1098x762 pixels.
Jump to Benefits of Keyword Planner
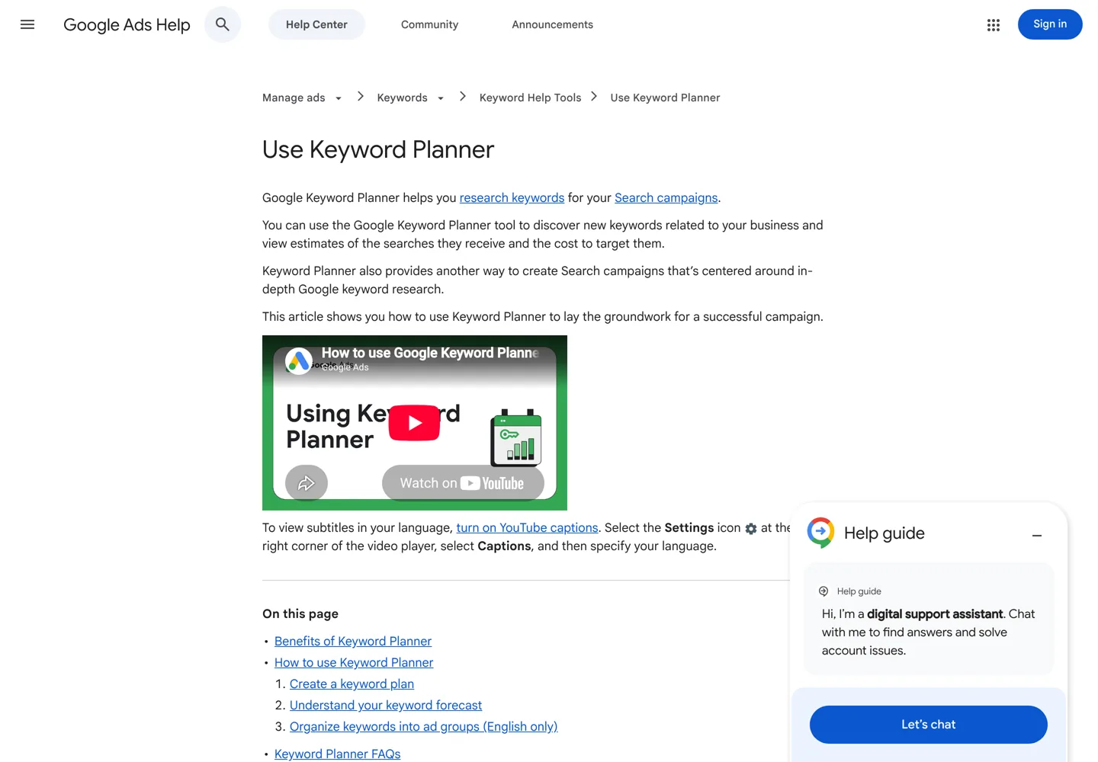[353, 642]
